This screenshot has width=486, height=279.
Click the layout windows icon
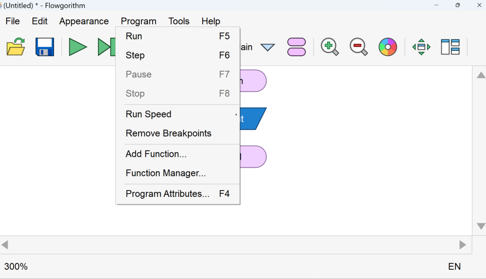click(x=450, y=47)
